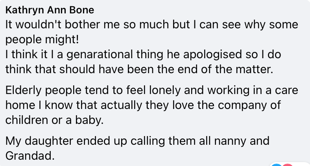Click the word 'Kathryn' in the author name
The image size is (310, 166).
[24, 10]
